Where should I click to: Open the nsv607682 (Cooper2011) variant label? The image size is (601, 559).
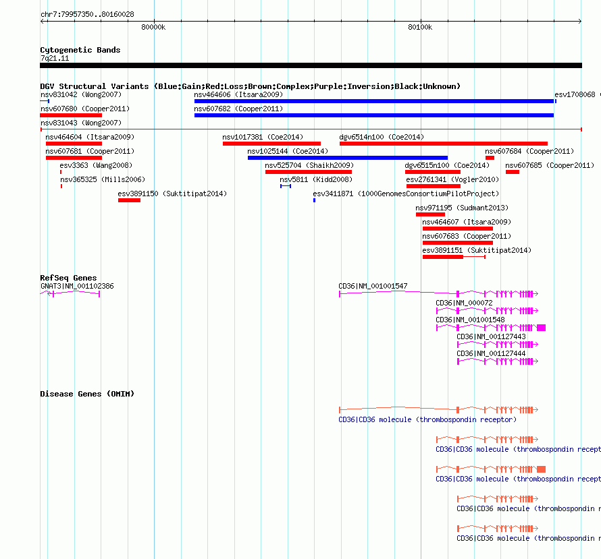tap(238, 109)
